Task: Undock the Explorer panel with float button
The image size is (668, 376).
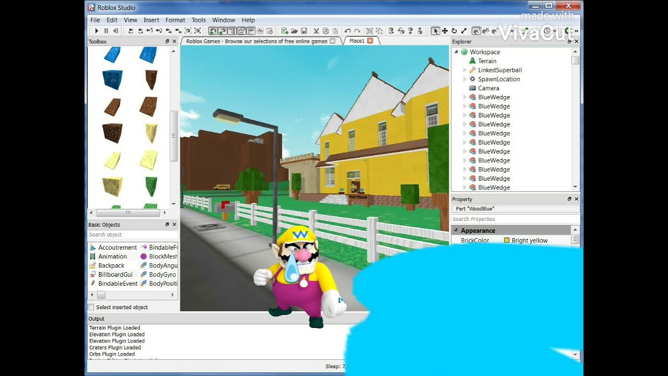Action: coord(569,41)
